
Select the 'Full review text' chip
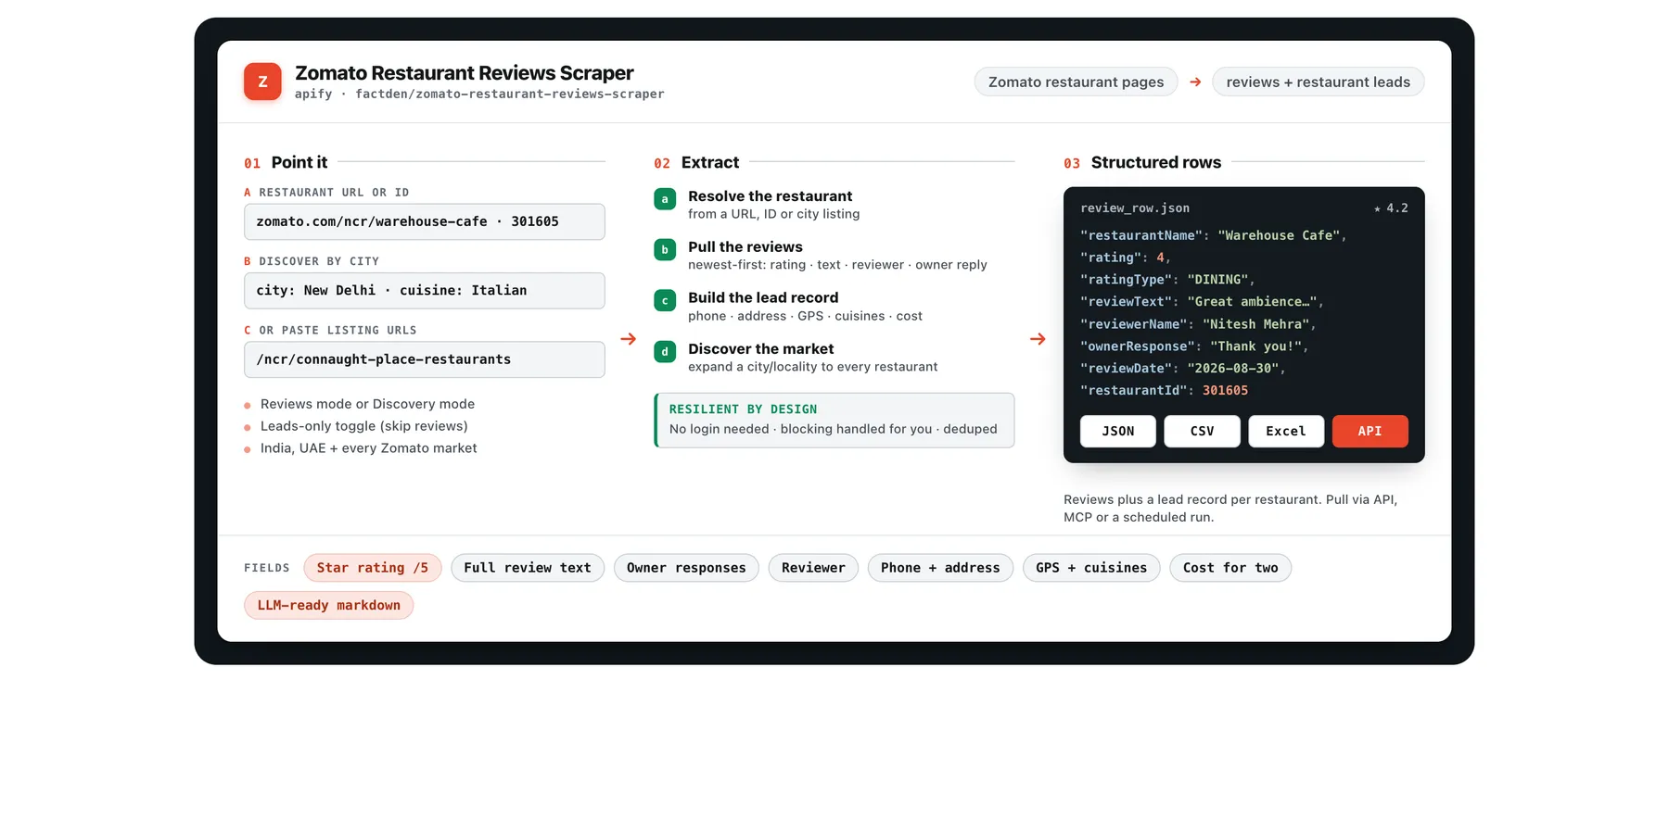tap(528, 568)
